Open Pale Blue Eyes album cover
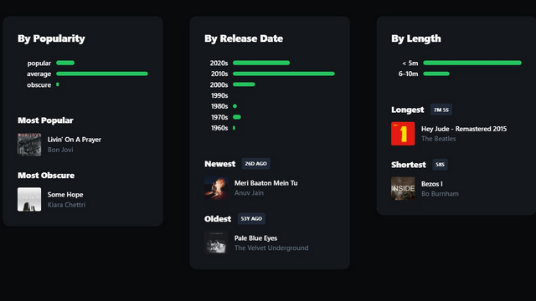This screenshot has width=536, height=301. (x=216, y=243)
